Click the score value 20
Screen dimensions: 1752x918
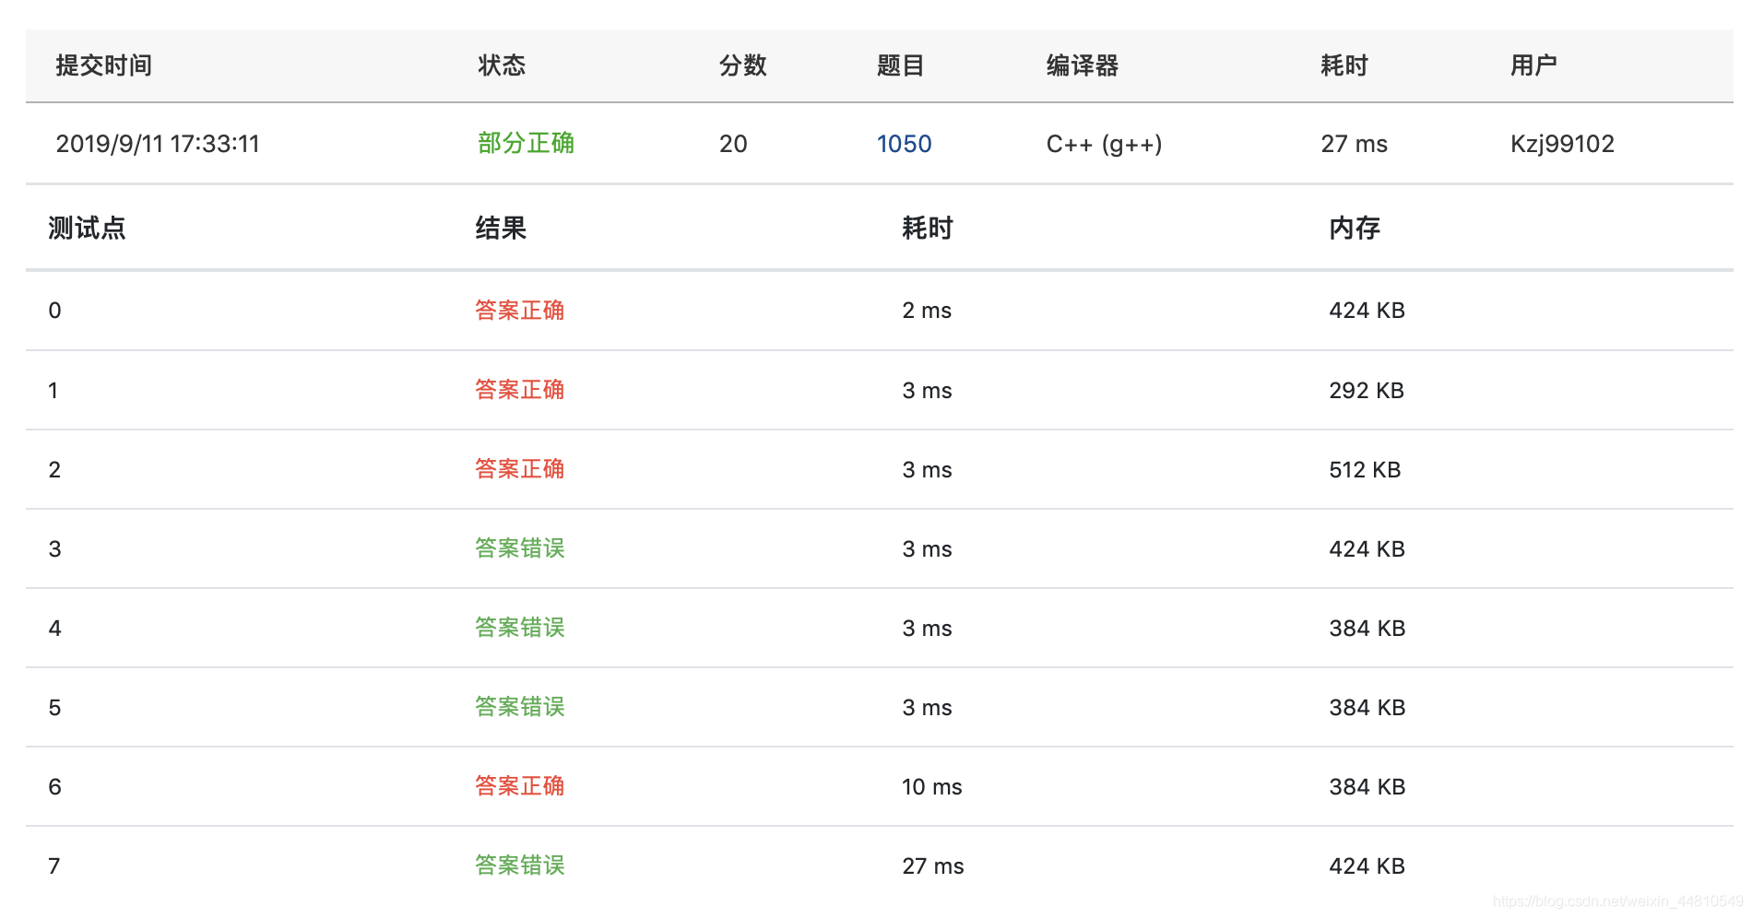(x=733, y=144)
